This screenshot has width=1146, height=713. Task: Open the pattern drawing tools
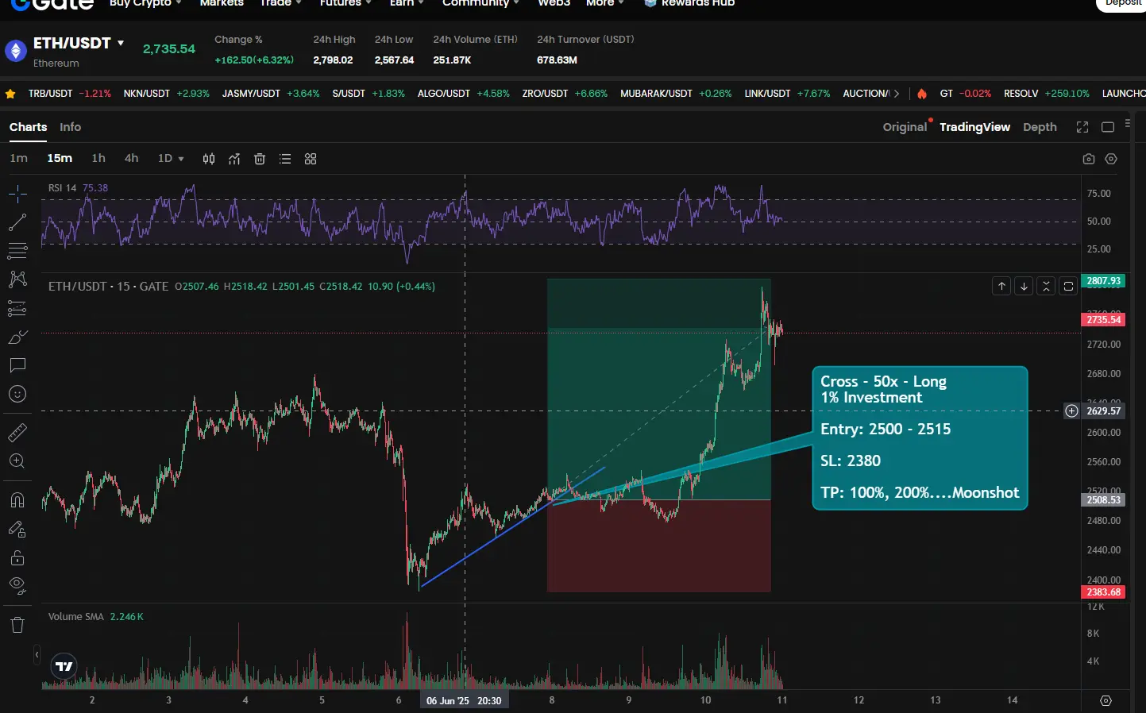(17, 279)
